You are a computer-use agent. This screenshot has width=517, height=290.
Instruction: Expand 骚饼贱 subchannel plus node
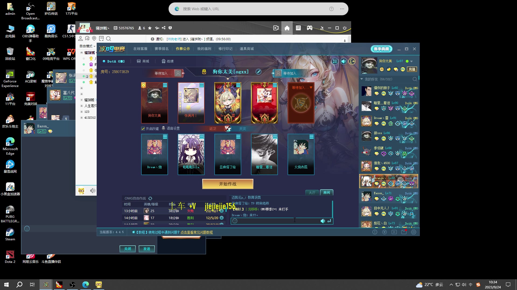pos(82,100)
